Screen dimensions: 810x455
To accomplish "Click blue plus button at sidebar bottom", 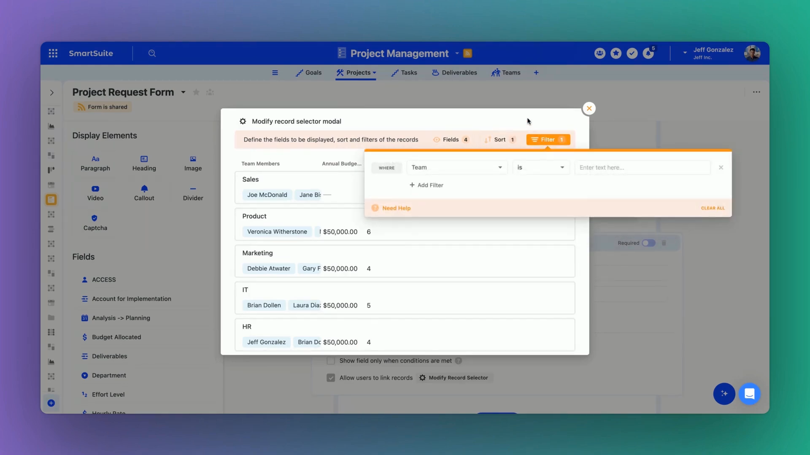I will coord(51,403).
